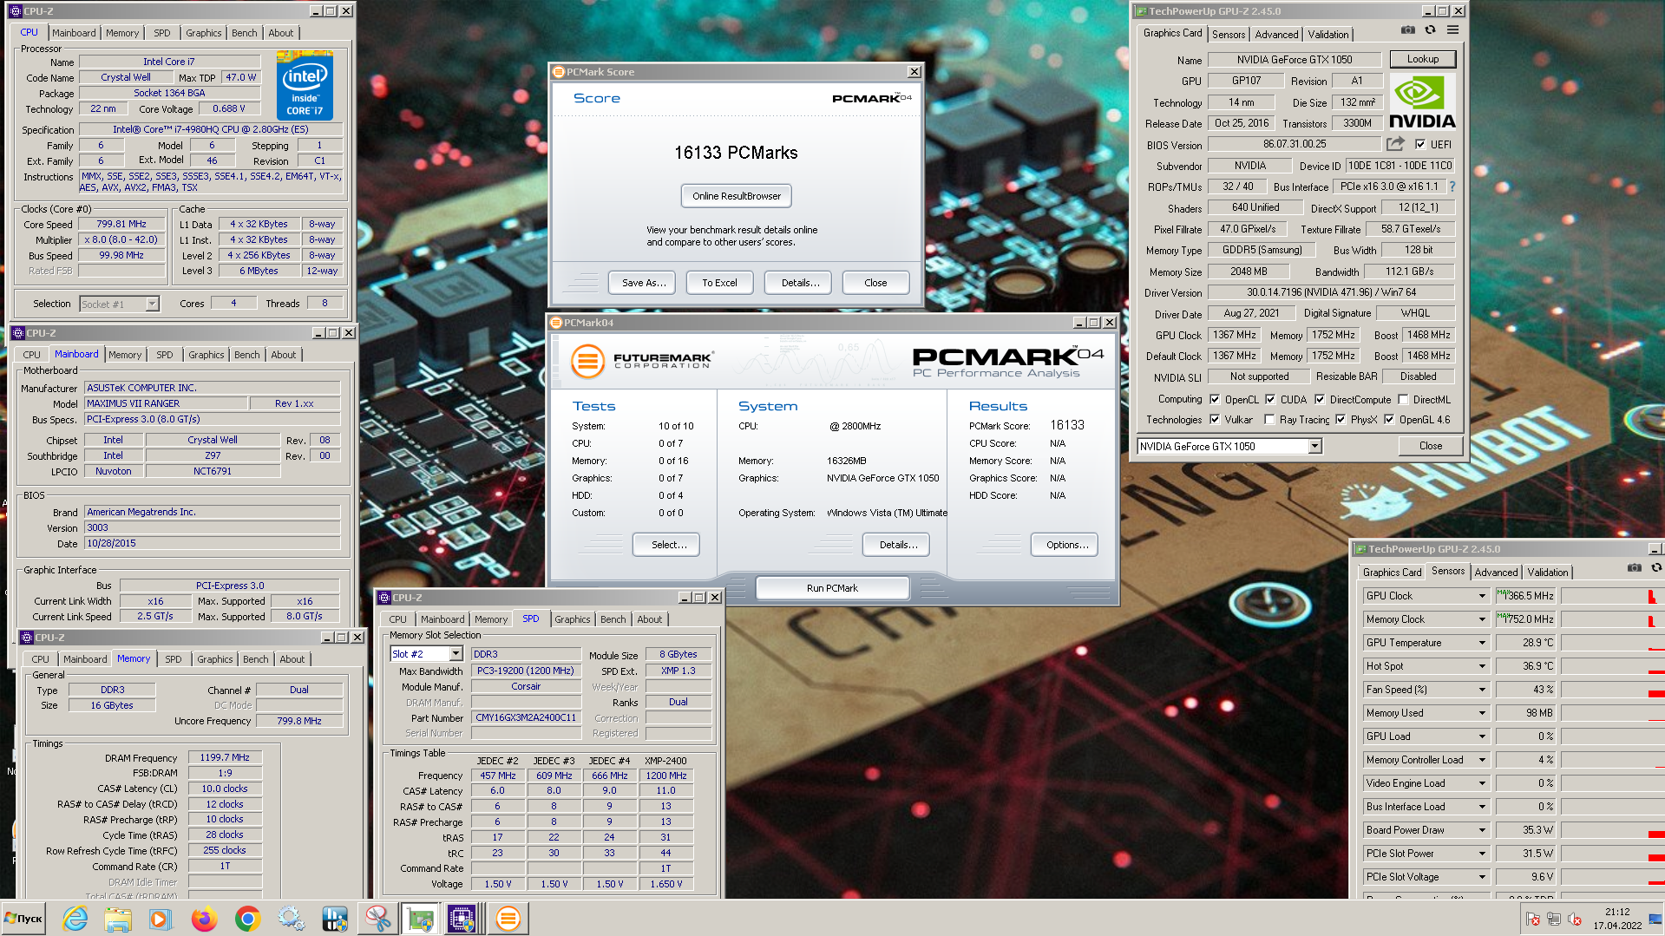Toggle the Vulkan checkbox
This screenshot has width=1665, height=936.
point(1215,420)
